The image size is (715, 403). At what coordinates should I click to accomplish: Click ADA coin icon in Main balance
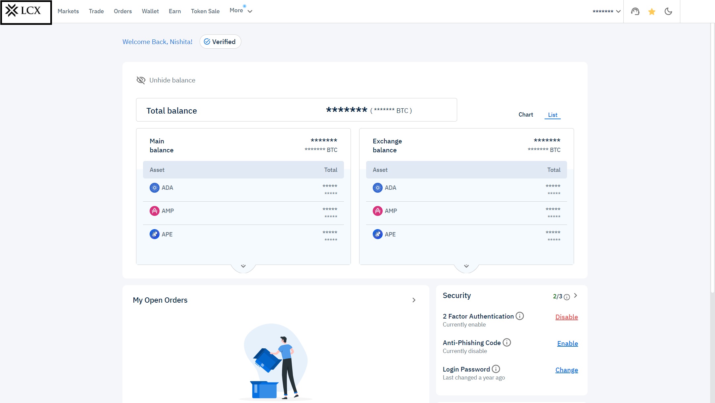point(154,188)
